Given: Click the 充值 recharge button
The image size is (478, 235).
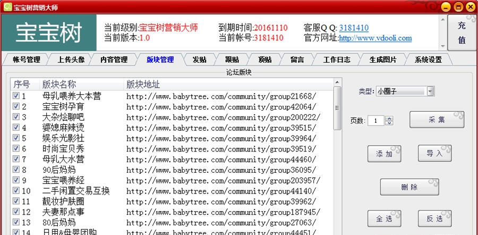Looking at the screenshot, I should point(462,32).
